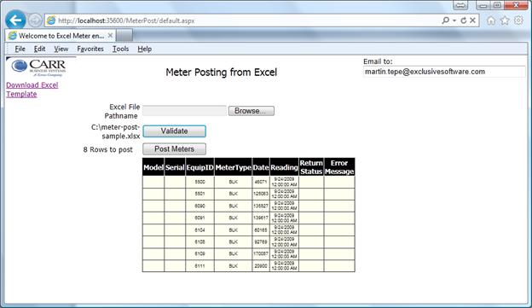The image size is (532, 308).
Task: Click the '8 Rows to post' text
Action: [x=108, y=150]
